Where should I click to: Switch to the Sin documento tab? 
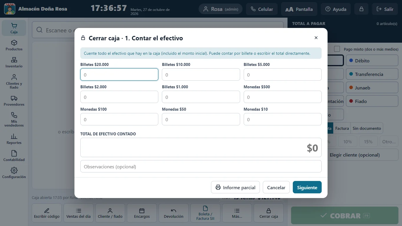[367, 128]
